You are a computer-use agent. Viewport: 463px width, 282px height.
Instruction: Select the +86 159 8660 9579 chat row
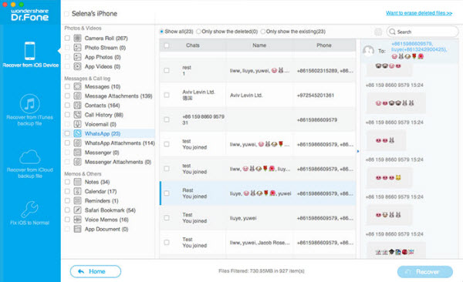click(258, 119)
